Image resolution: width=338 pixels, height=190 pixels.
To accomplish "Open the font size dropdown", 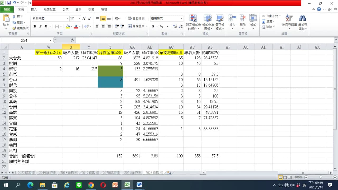I will click(x=79, y=18).
